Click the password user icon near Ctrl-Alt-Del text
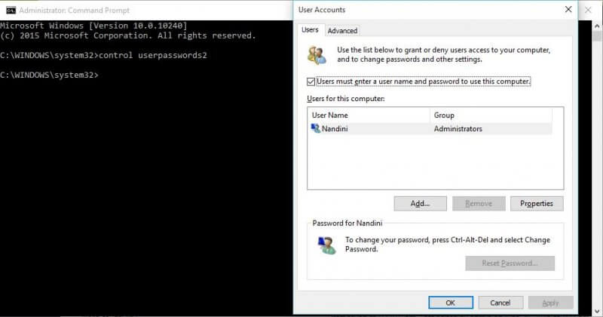 pyautogui.click(x=326, y=245)
